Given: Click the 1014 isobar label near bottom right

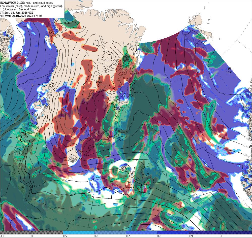Looking at the screenshot, I should pos(246,224).
